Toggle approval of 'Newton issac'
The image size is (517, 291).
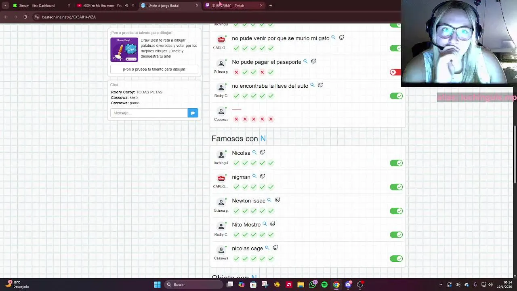click(x=396, y=211)
